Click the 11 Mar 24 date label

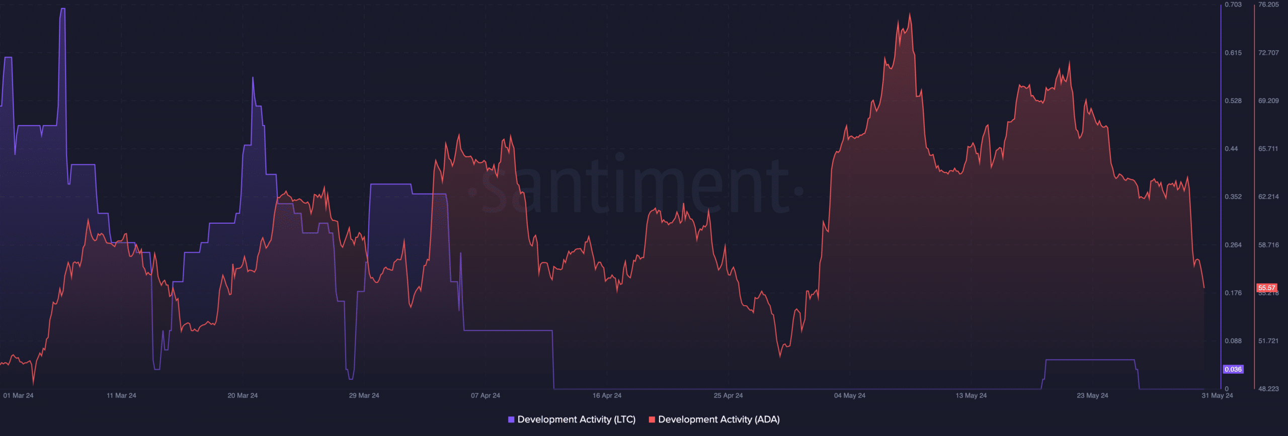[121, 396]
